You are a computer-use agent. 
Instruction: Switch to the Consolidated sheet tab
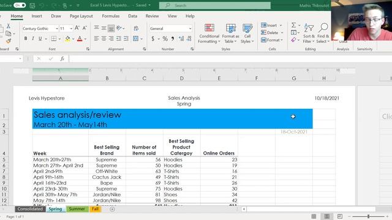30,209
